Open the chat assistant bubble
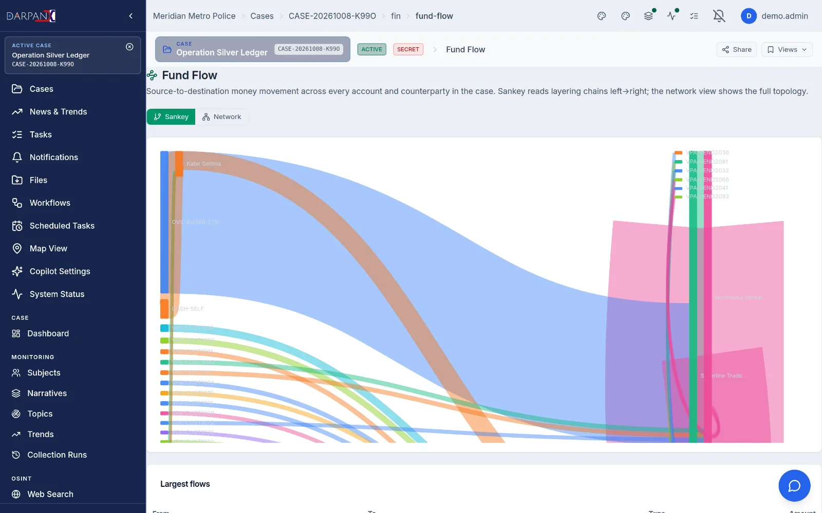 794,486
